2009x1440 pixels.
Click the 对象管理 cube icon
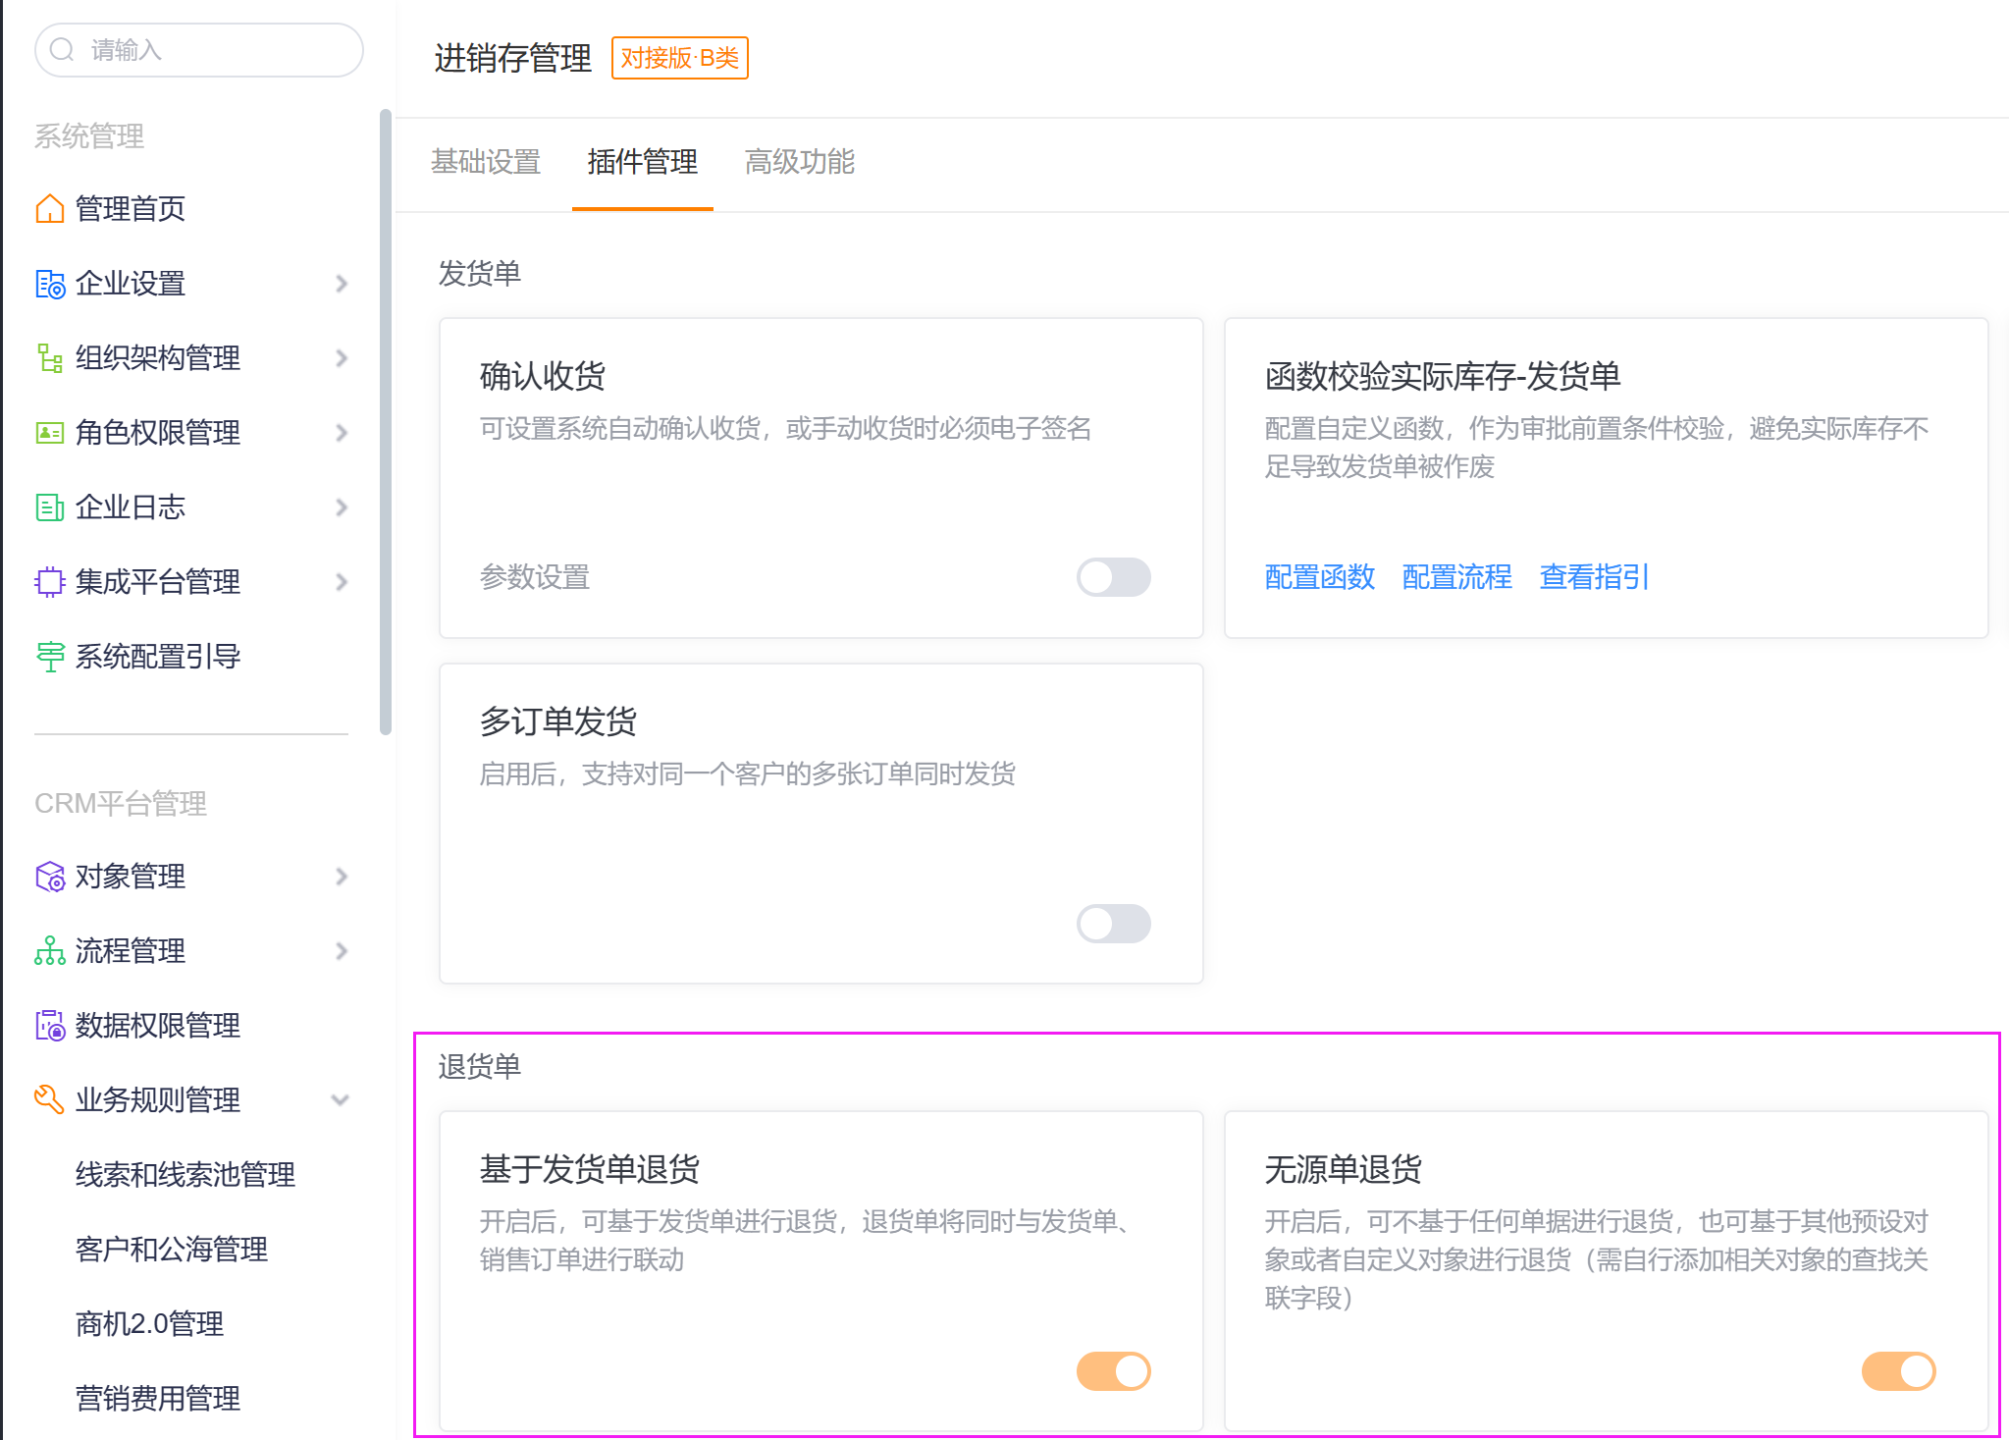tap(49, 877)
